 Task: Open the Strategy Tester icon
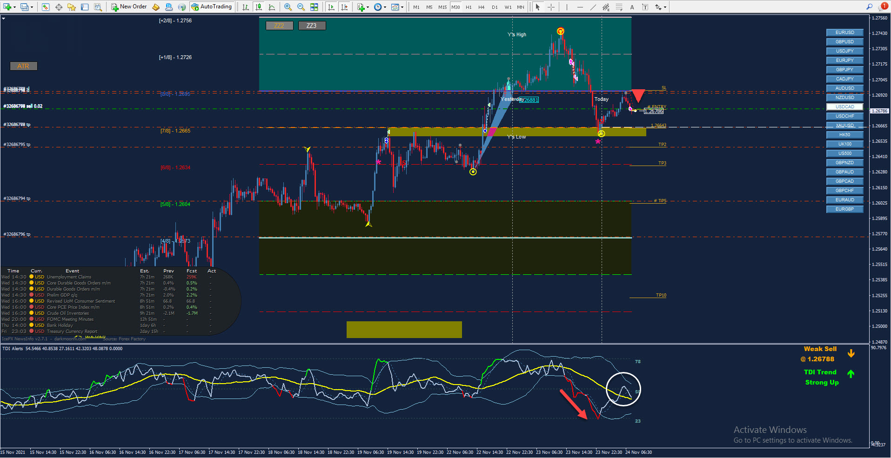98,7
